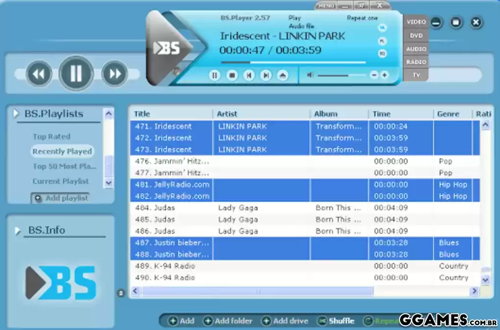The height and width of the screenshot is (330, 500).
Task: Decrease volume with the minus button
Action: (374, 75)
